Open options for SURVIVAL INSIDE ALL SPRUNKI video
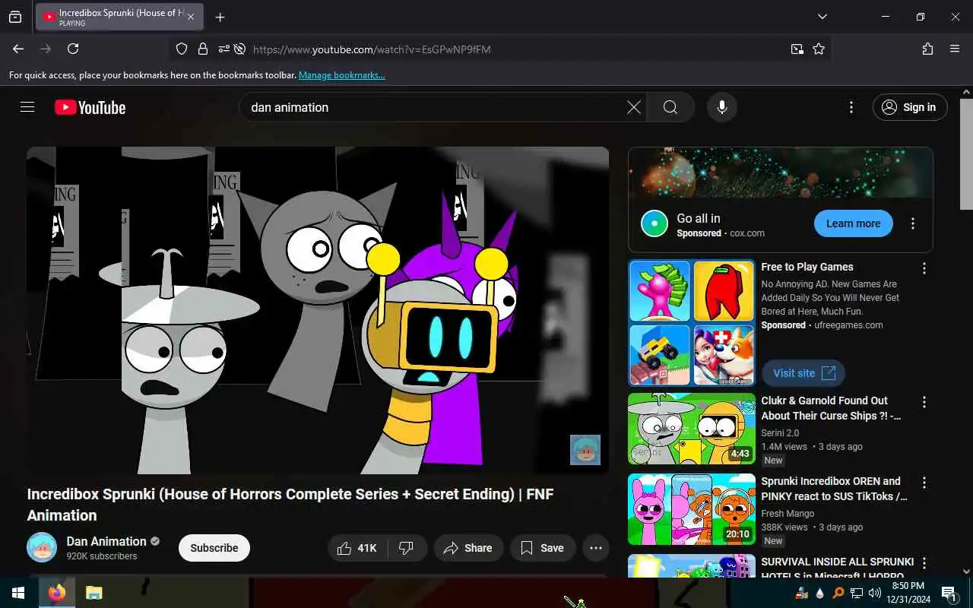The width and height of the screenshot is (973, 608). (x=924, y=563)
